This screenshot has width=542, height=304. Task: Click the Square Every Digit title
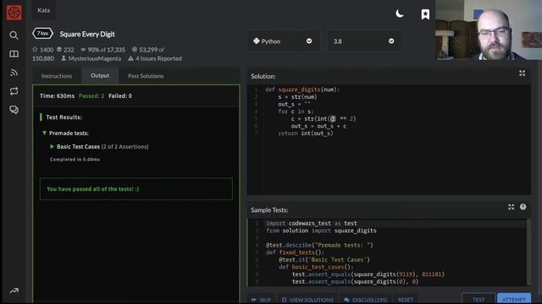pyautogui.click(x=87, y=34)
